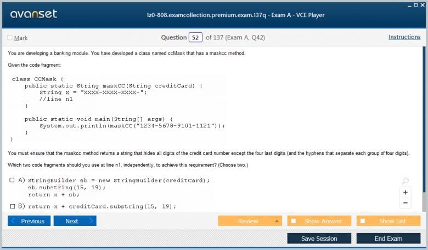The height and width of the screenshot is (250, 428).
Task: Toggle the Show List checkbox
Action: pyautogui.click(x=363, y=221)
